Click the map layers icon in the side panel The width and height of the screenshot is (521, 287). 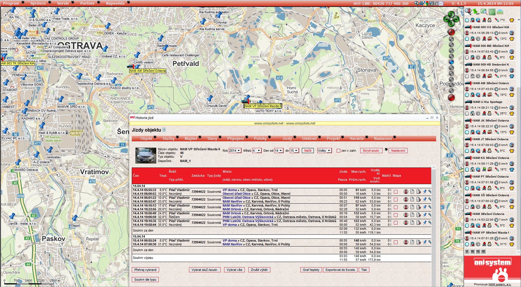click(x=500, y=12)
